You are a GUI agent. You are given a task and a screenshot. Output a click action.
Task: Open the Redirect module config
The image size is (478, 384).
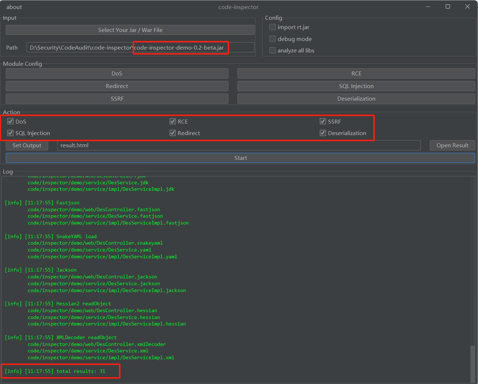pos(117,86)
